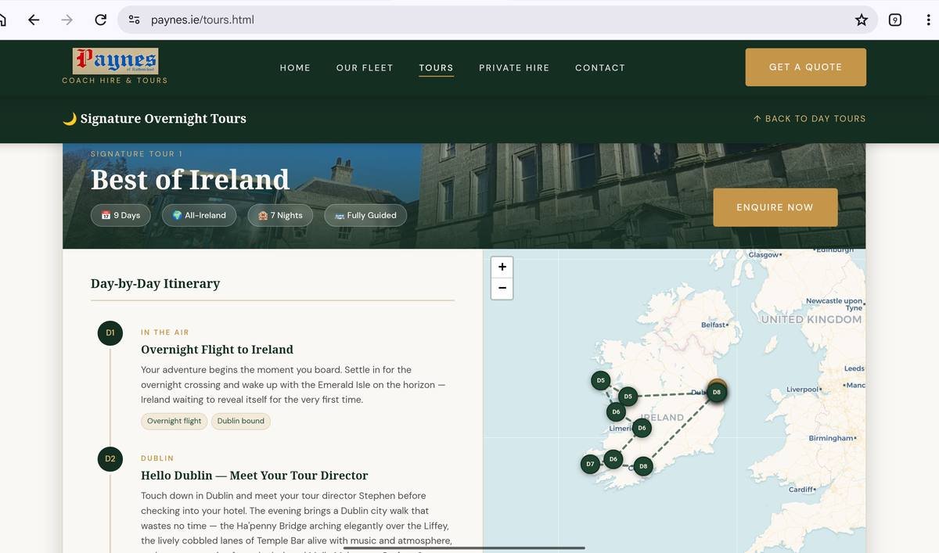Go back with the browser back arrow
This screenshot has width=939, height=553.
coord(34,20)
